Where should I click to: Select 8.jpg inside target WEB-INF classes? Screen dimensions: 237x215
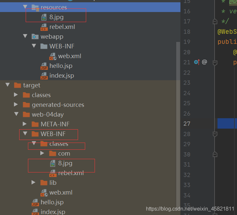point(65,163)
